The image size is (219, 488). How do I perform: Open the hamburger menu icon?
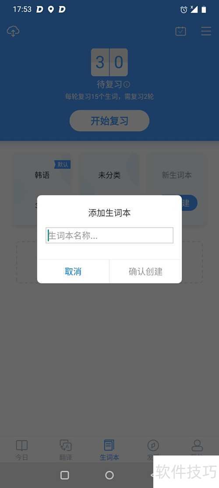pyautogui.click(x=206, y=31)
